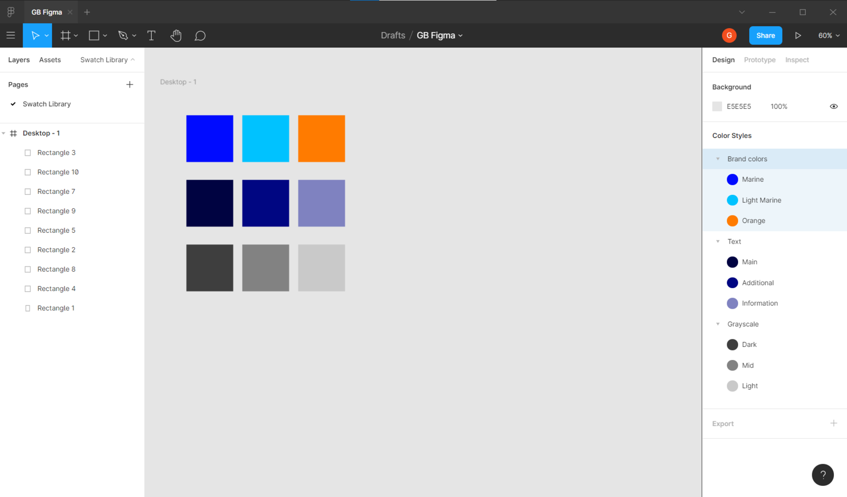Switch to the Layers tab
This screenshot has width=847, height=497.
(19, 60)
